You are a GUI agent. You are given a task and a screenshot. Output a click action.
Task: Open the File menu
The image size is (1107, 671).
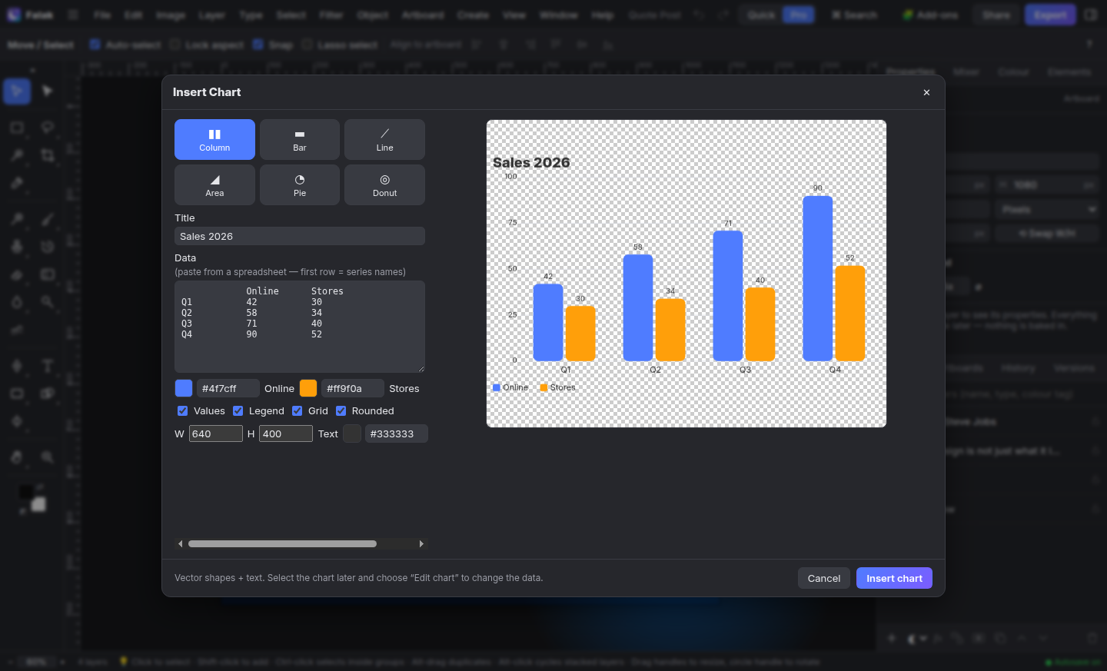coord(102,15)
